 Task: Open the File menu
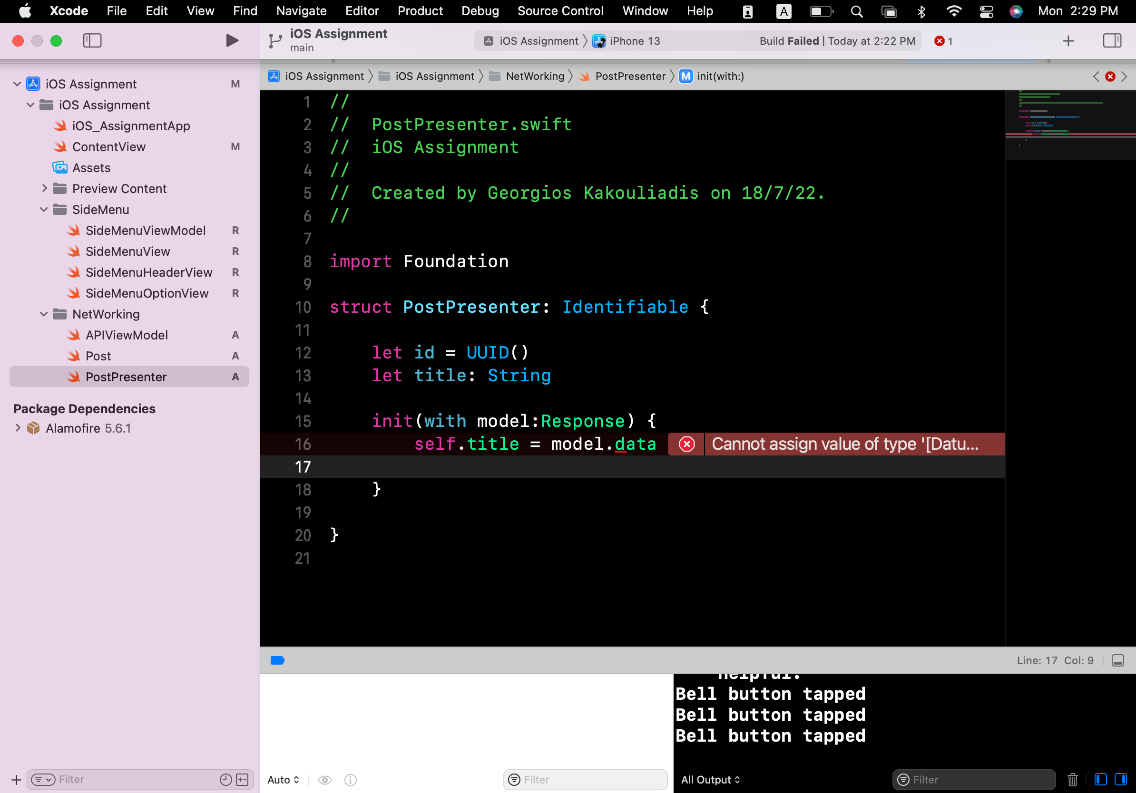[117, 11]
